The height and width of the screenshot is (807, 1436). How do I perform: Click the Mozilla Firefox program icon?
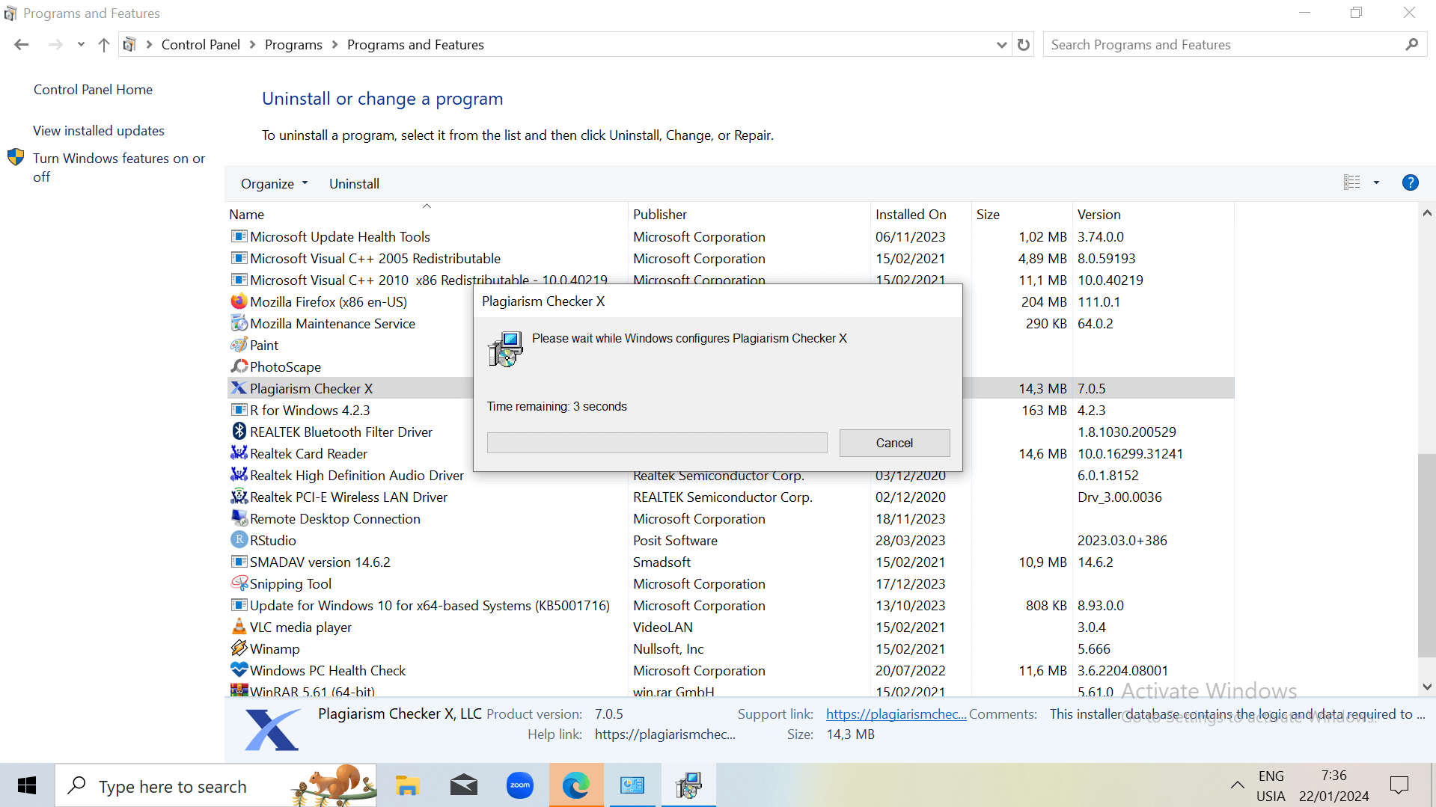(239, 301)
